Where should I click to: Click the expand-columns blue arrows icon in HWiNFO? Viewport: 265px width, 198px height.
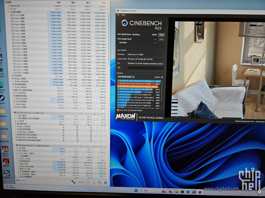(x=18, y=180)
